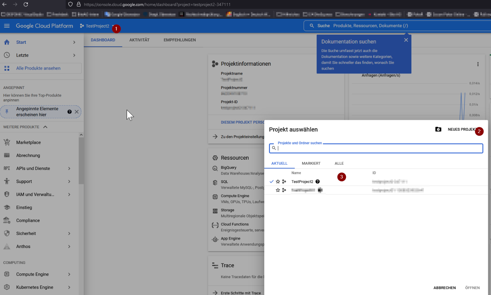Collapse the Weitere Produkte section
The height and width of the screenshot is (295, 491).
click(x=45, y=127)
